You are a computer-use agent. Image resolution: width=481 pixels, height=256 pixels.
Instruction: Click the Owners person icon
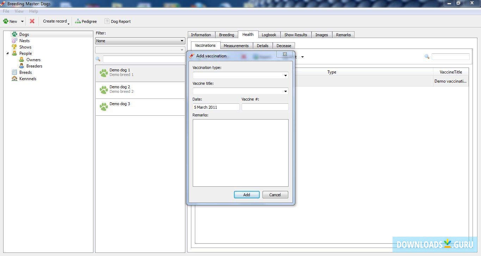[21, 59]
